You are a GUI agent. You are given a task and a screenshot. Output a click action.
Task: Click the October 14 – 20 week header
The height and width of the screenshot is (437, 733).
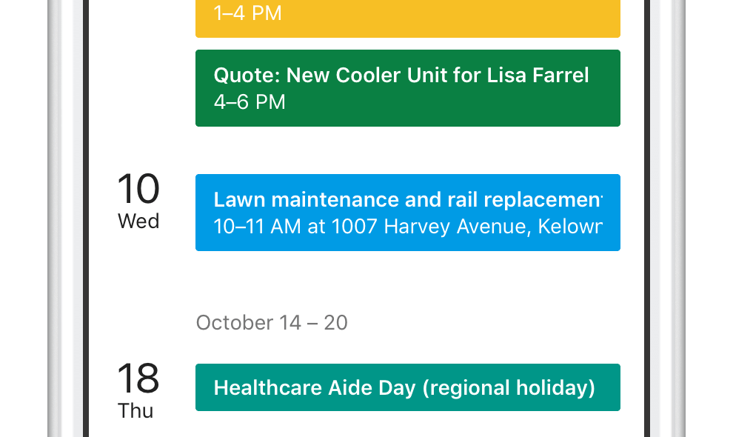(272, 322)
